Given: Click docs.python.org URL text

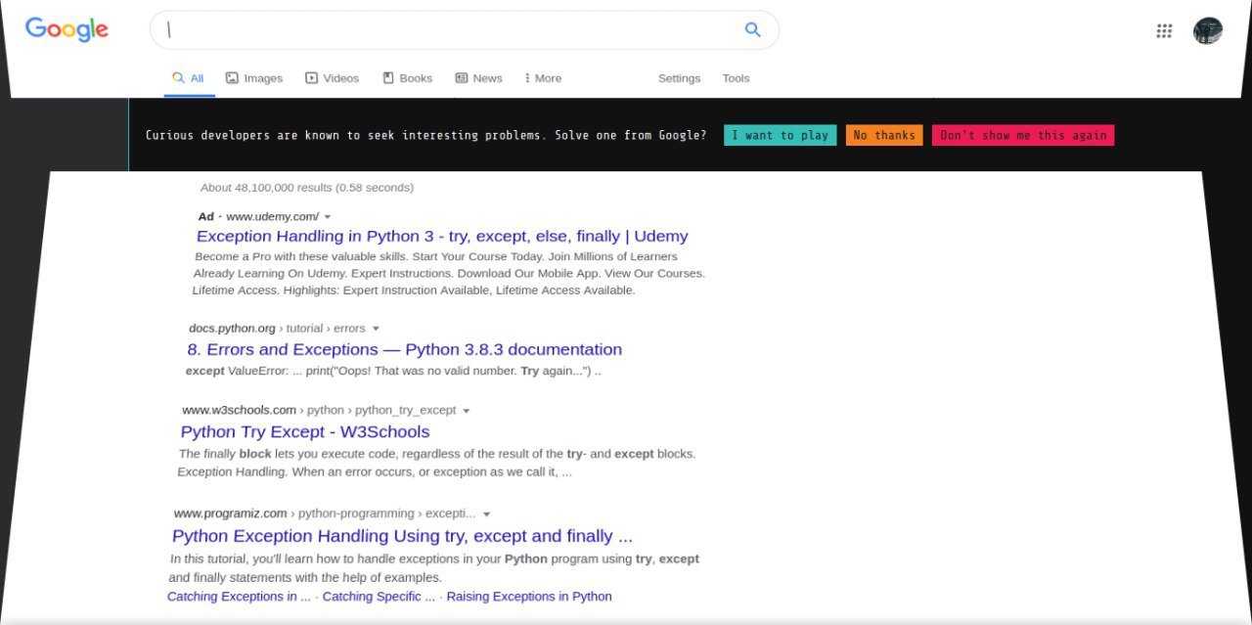Looking at the screenshot, I should (233, 329).
